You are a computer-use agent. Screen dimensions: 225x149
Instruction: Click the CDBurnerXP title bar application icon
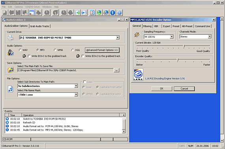tap(3, 3)
